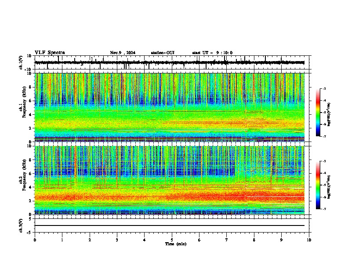Click the "4" kHz tick on ch.2 frequency axis
The height and width of the screenshot is (269, 348).
(x=30, y=187)
